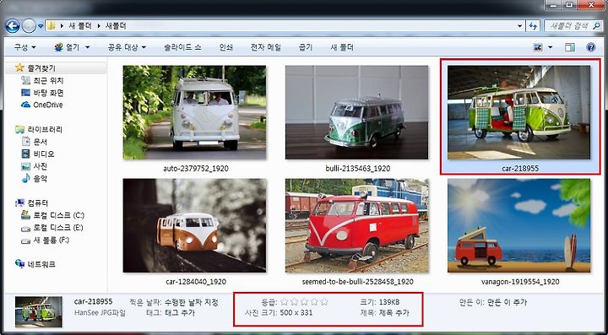Image resolution: width=608 pixels, height=335 pixels.
Task: Click 태그 추가 to add a tag
Action: pyautogui.click(x=180, y=312)
